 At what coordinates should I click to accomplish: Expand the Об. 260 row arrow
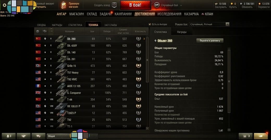point(144,39)
